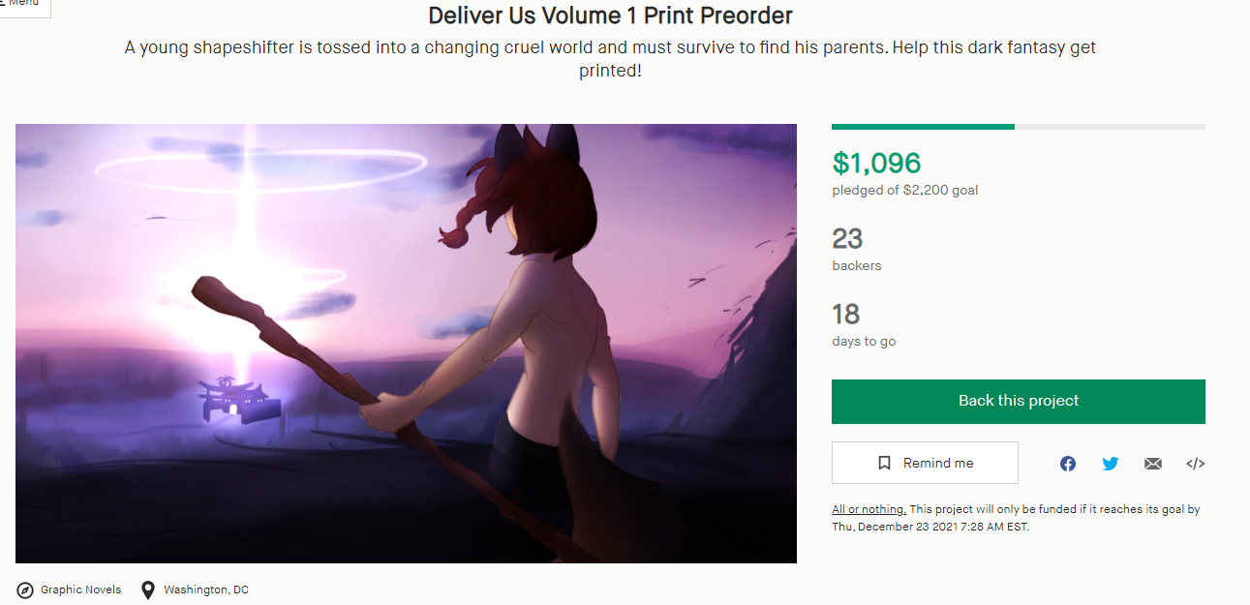Click the 18 days to go counter
1250x605 pixels.
pos(846,314)
